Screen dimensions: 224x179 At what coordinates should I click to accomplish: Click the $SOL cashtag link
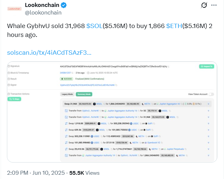(94, 26)
